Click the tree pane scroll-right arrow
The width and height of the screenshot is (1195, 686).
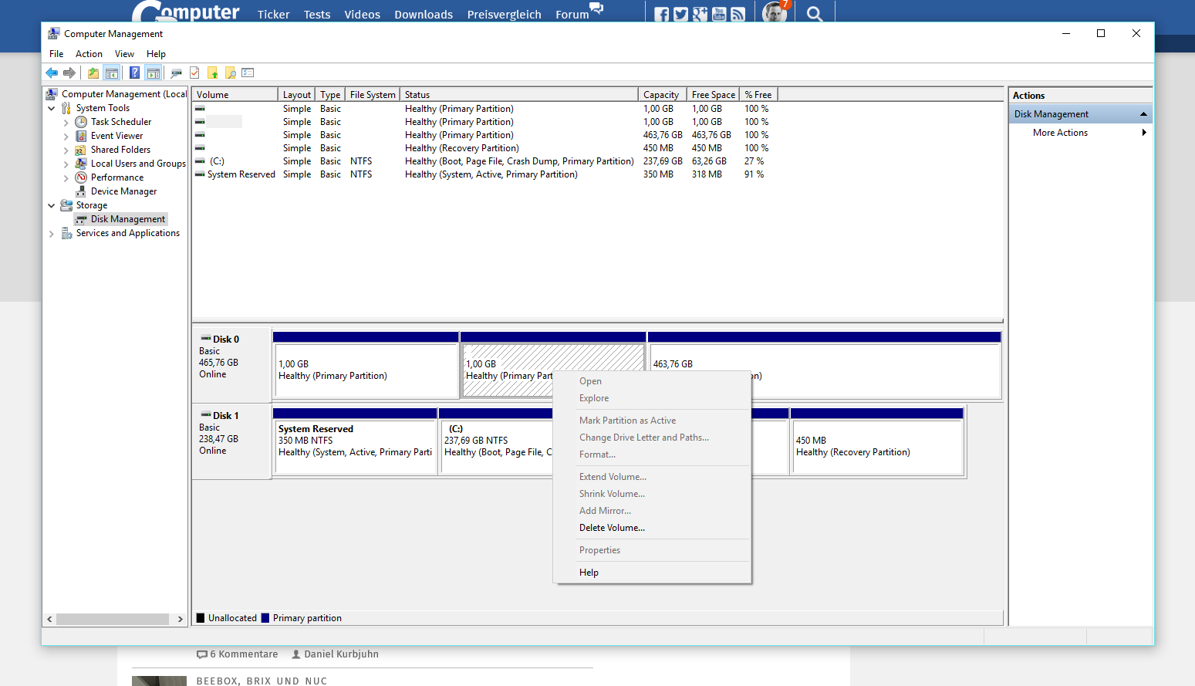point(181,619)
